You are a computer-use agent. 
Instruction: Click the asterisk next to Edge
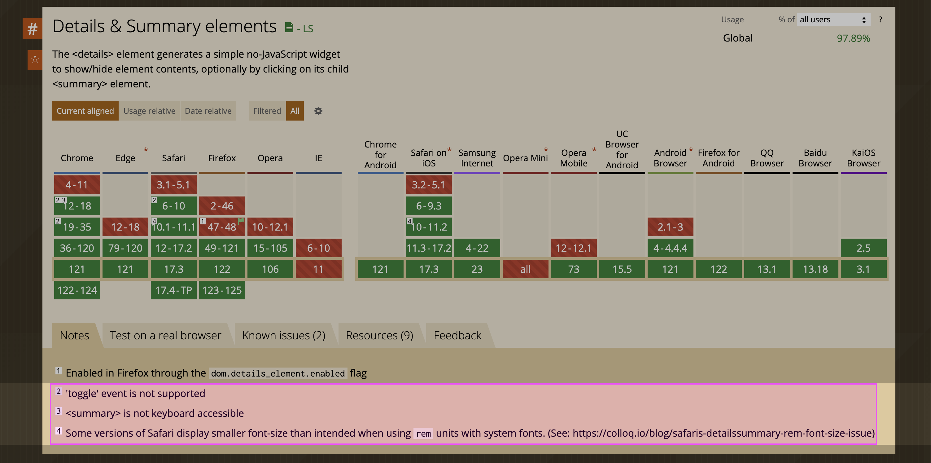click(x=146, y=150)
